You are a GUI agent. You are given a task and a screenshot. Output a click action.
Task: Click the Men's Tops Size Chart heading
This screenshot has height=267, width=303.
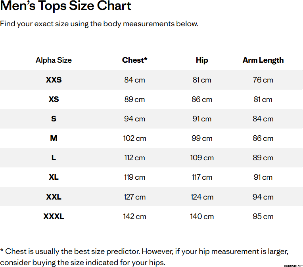(x=66, y=6)
